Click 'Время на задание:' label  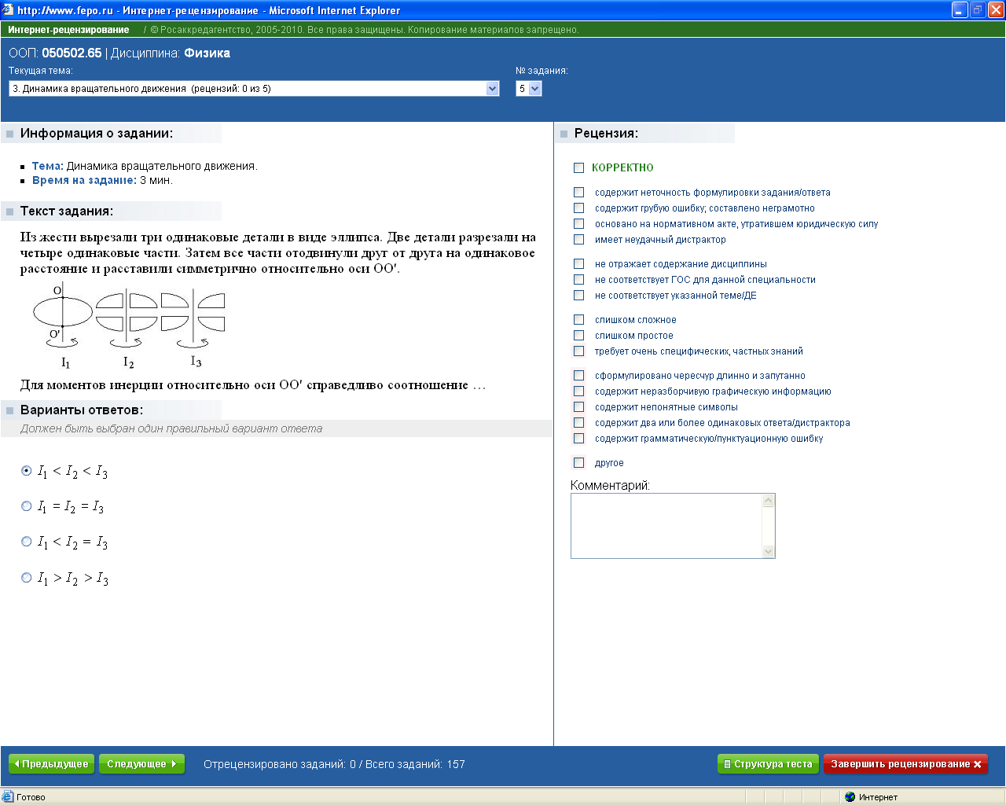tap(84, 180)
